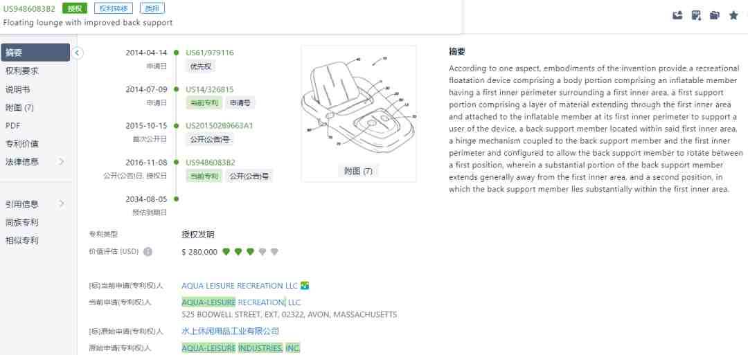The width and height of the screenshot is (748, 355).
Task: Open priority application US61/979116 link
Action: (210, 53)
